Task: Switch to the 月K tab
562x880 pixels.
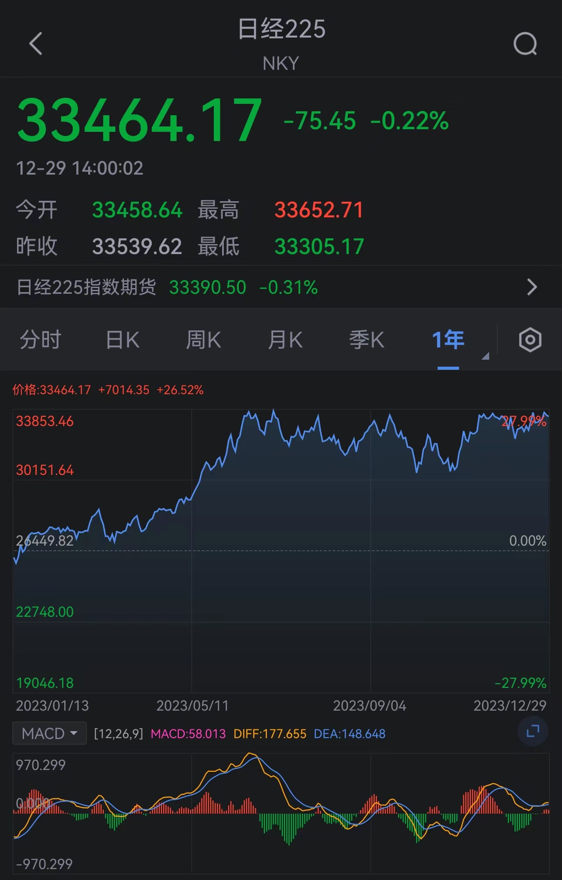Action: click(x=285, y=340)
